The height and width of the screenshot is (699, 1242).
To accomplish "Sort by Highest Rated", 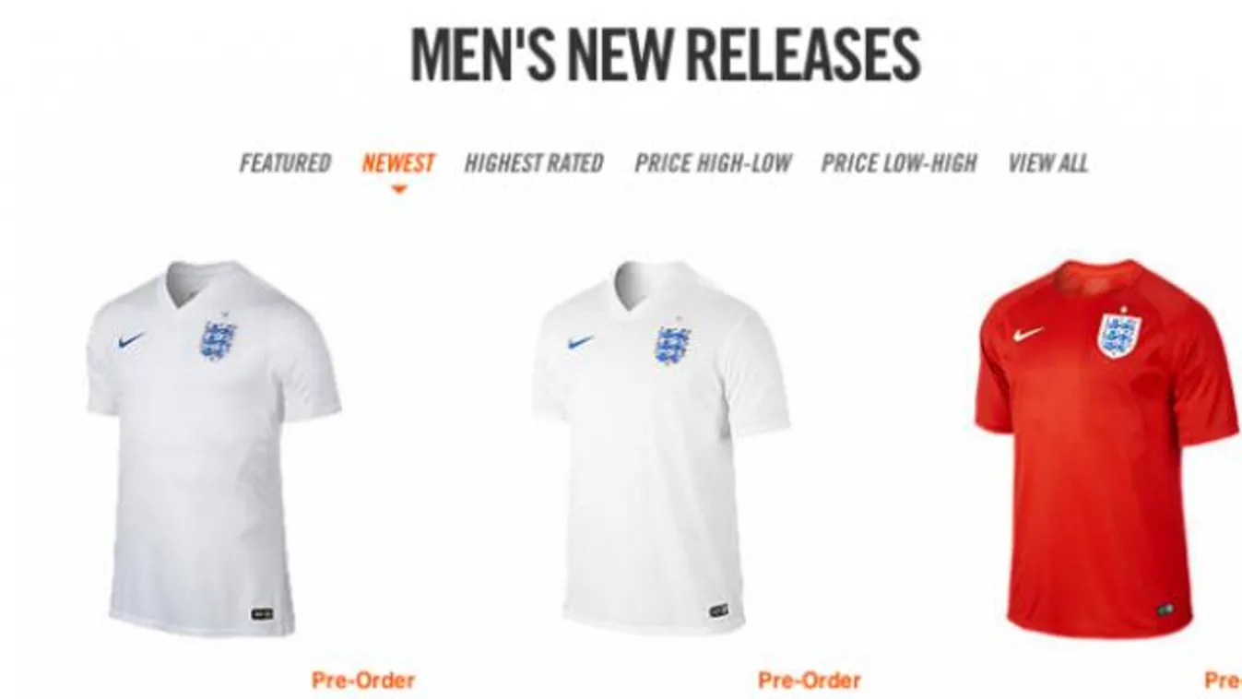I will [x=534, y=163].
